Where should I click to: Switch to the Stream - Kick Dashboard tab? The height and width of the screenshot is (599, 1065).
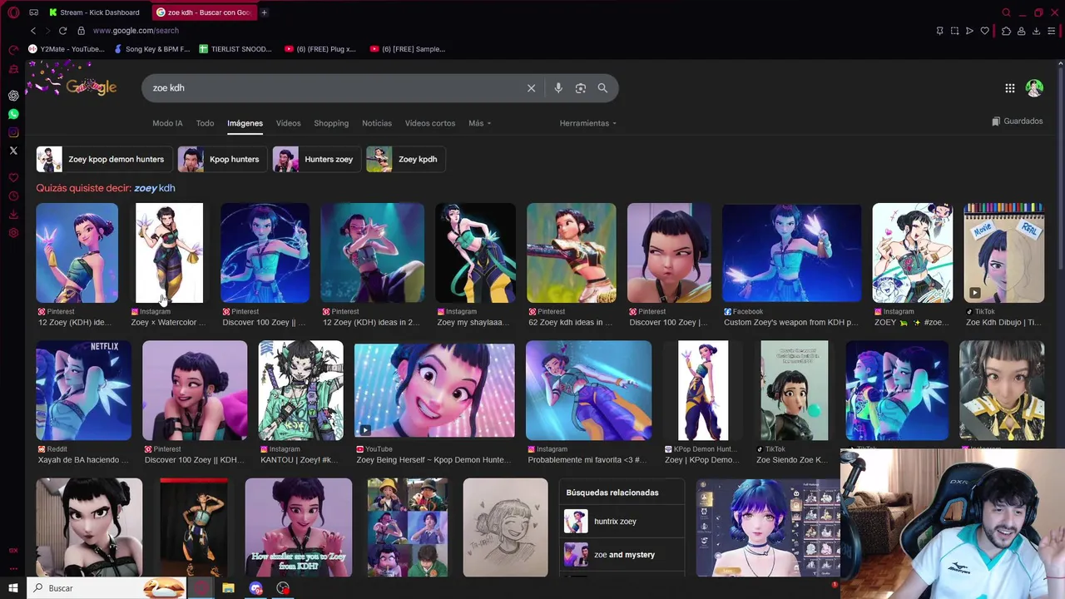pyautogui.click(x=93, y=12)
